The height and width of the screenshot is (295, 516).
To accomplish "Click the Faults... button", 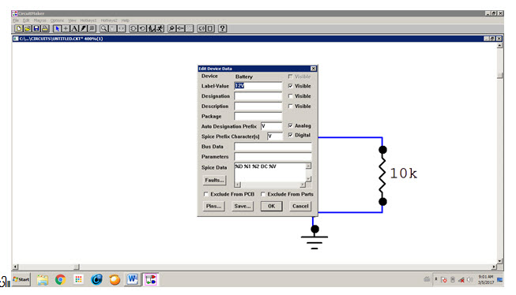I will [x=215, y=180].
